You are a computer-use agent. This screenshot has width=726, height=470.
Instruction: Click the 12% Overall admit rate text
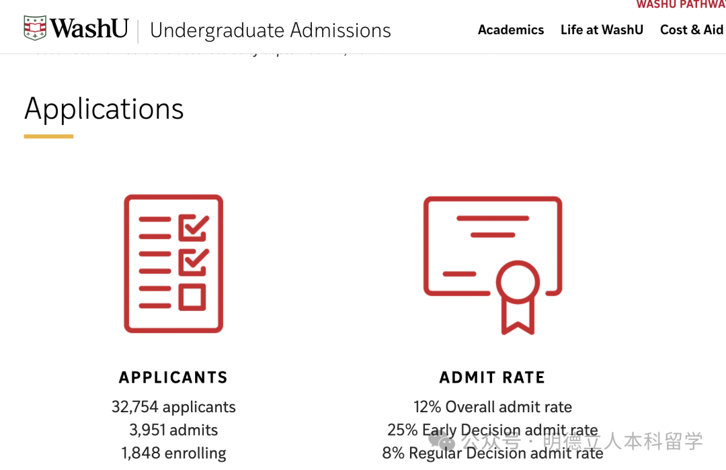point(493,407)
